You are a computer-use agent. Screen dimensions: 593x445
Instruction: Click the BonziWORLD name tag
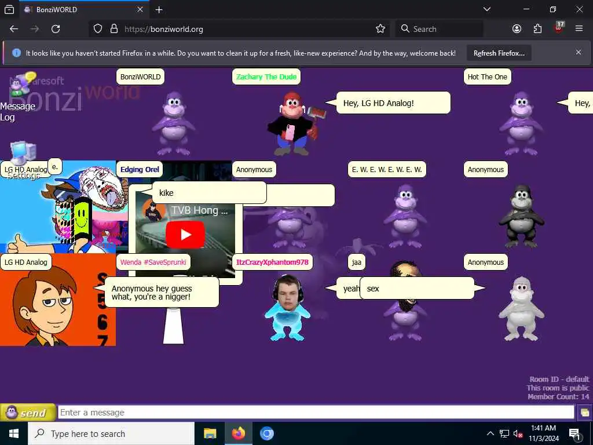(140, 77)
